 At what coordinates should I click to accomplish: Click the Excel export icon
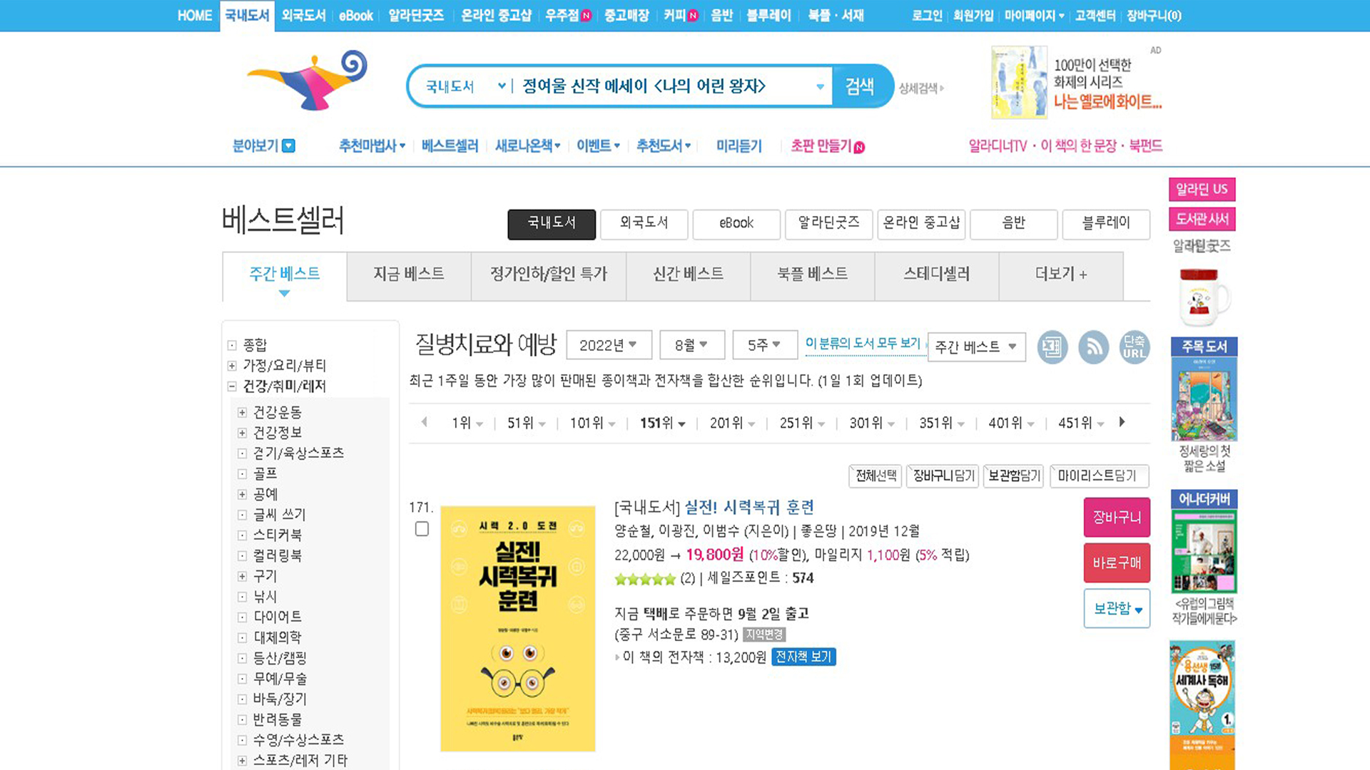[x=1052, y=347]
